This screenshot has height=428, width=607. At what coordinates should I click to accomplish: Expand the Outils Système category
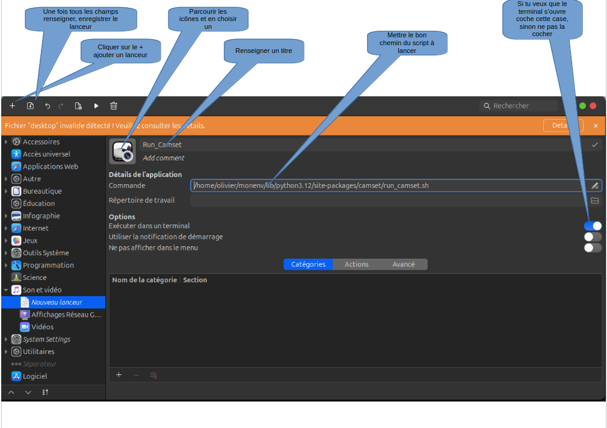[x=6, y=253]
